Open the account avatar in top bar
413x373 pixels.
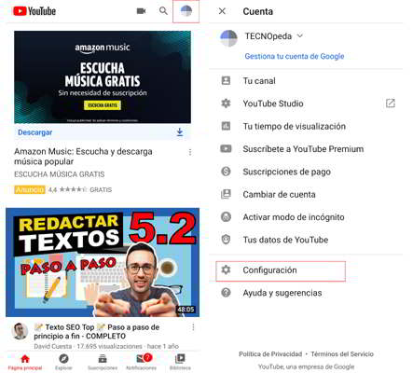pyautogui.click(x=186, y=11)
